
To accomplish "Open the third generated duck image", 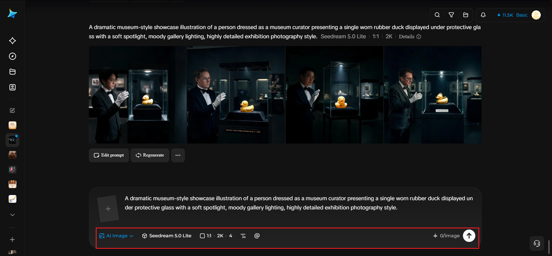I will [x=334, y=95].
